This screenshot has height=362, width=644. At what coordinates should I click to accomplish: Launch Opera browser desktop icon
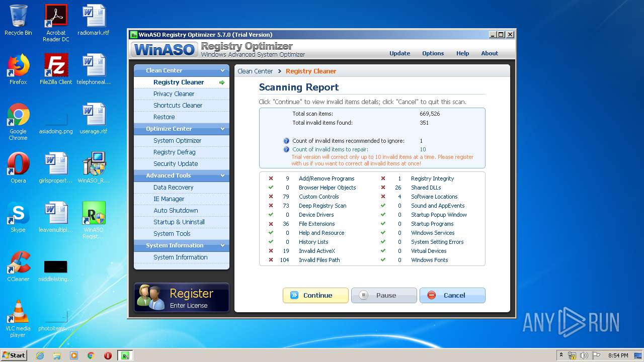[18, 168]
